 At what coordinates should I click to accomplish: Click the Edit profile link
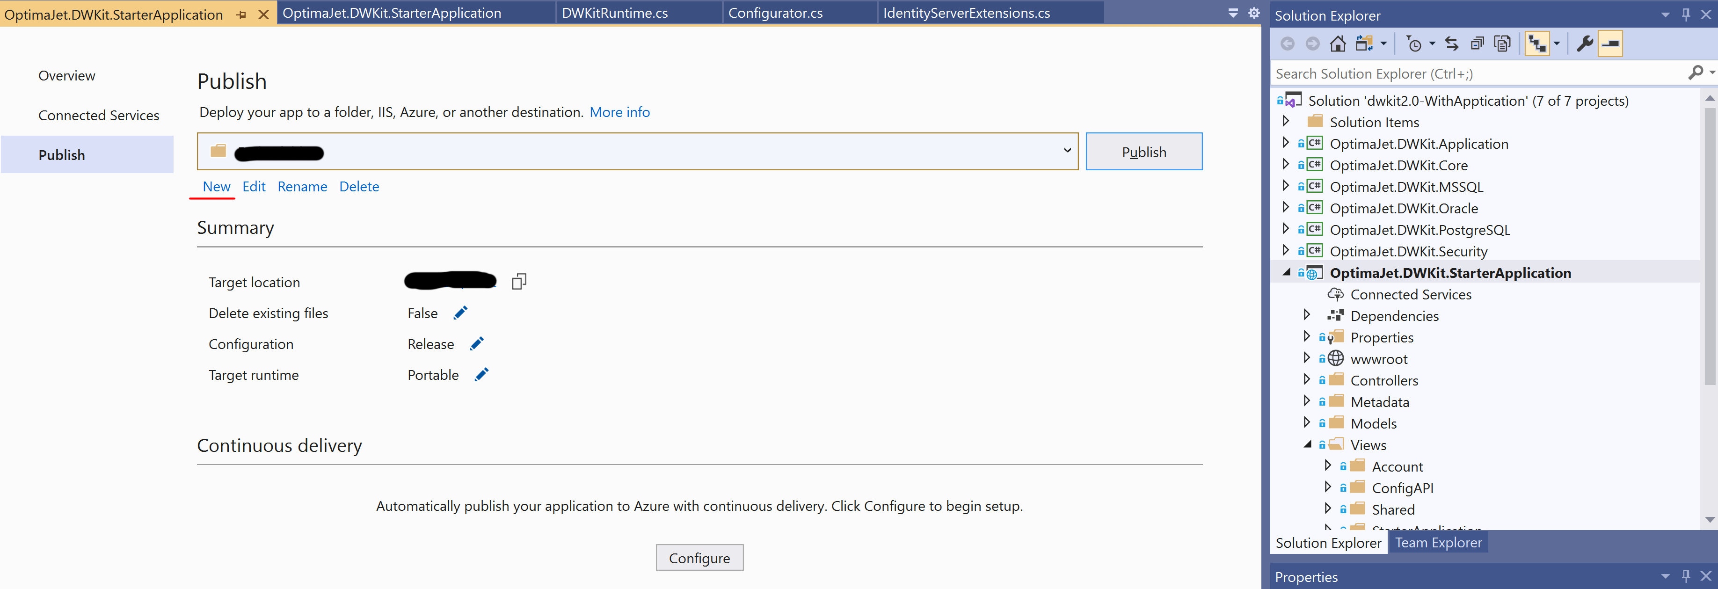(x=254, y=186)
